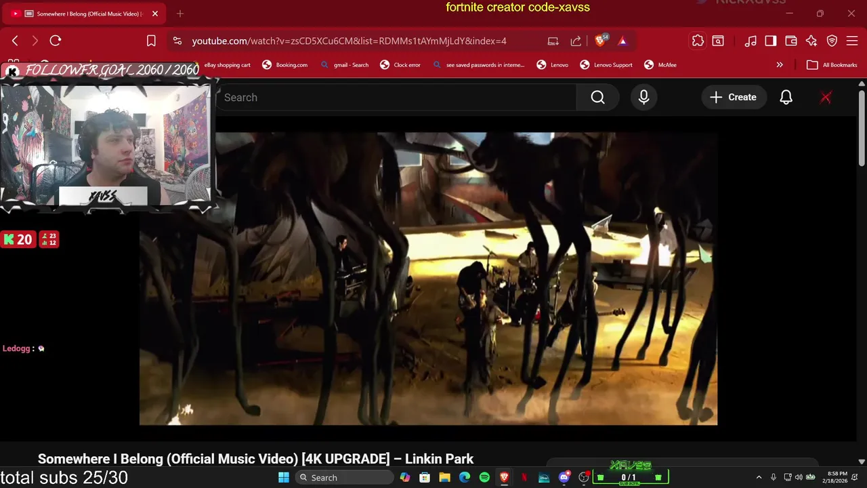Click the address bar URL

pos(349,41)
